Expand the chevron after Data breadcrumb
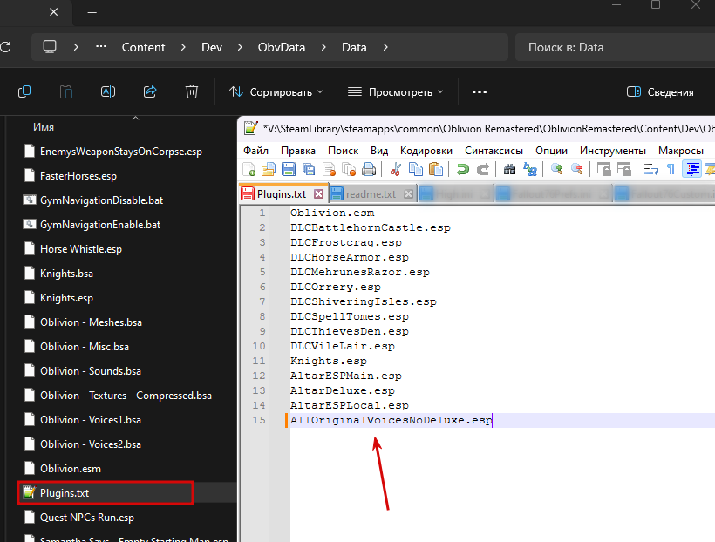 click(x=385, y=47)
